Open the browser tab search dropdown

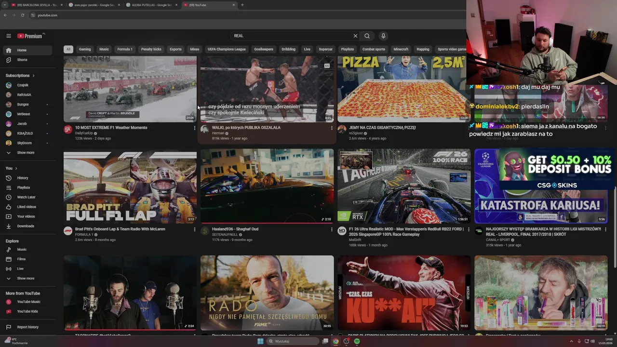click(x=5, y=5)
